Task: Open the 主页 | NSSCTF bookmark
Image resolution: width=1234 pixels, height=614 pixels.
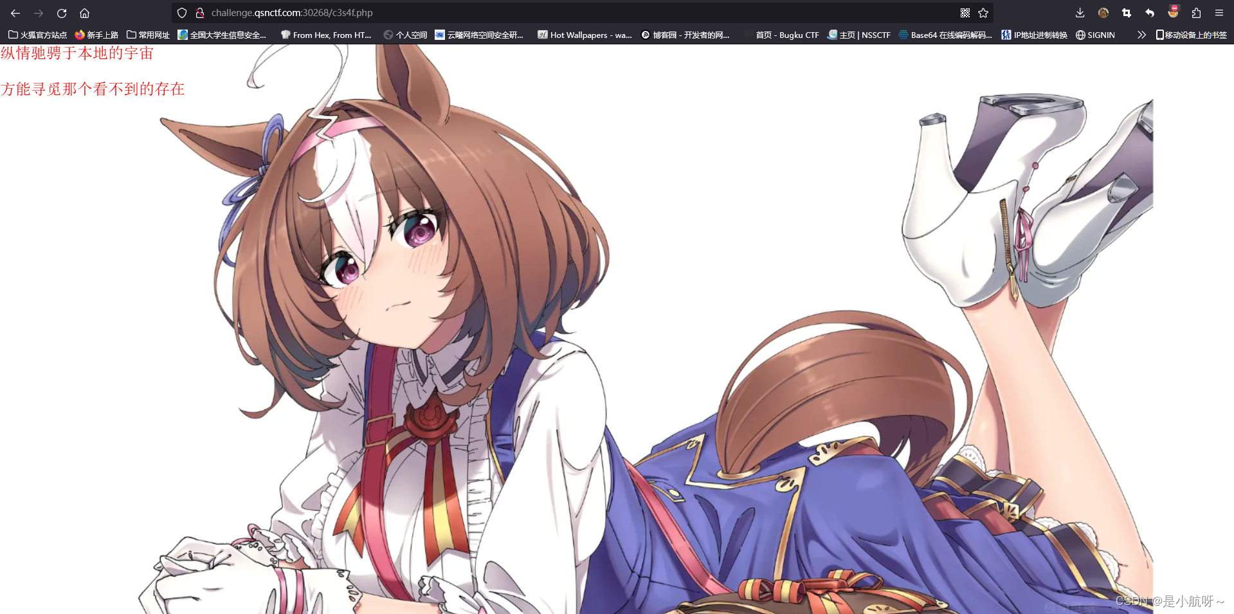Action: (x=859, y=35)
